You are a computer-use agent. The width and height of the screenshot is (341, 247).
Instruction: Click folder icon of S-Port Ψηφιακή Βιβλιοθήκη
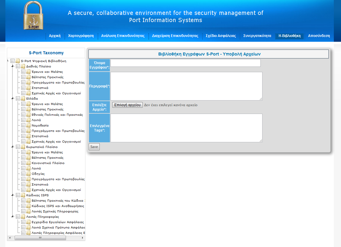point(18,61)
